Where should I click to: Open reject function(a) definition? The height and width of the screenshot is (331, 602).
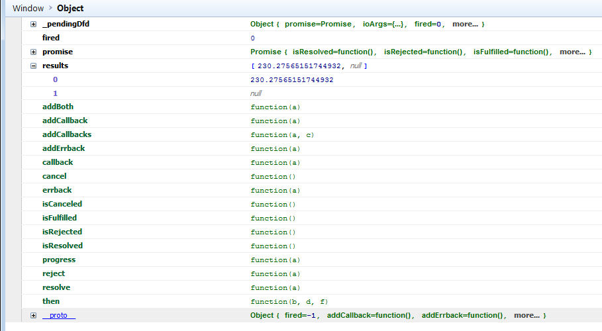276,274
